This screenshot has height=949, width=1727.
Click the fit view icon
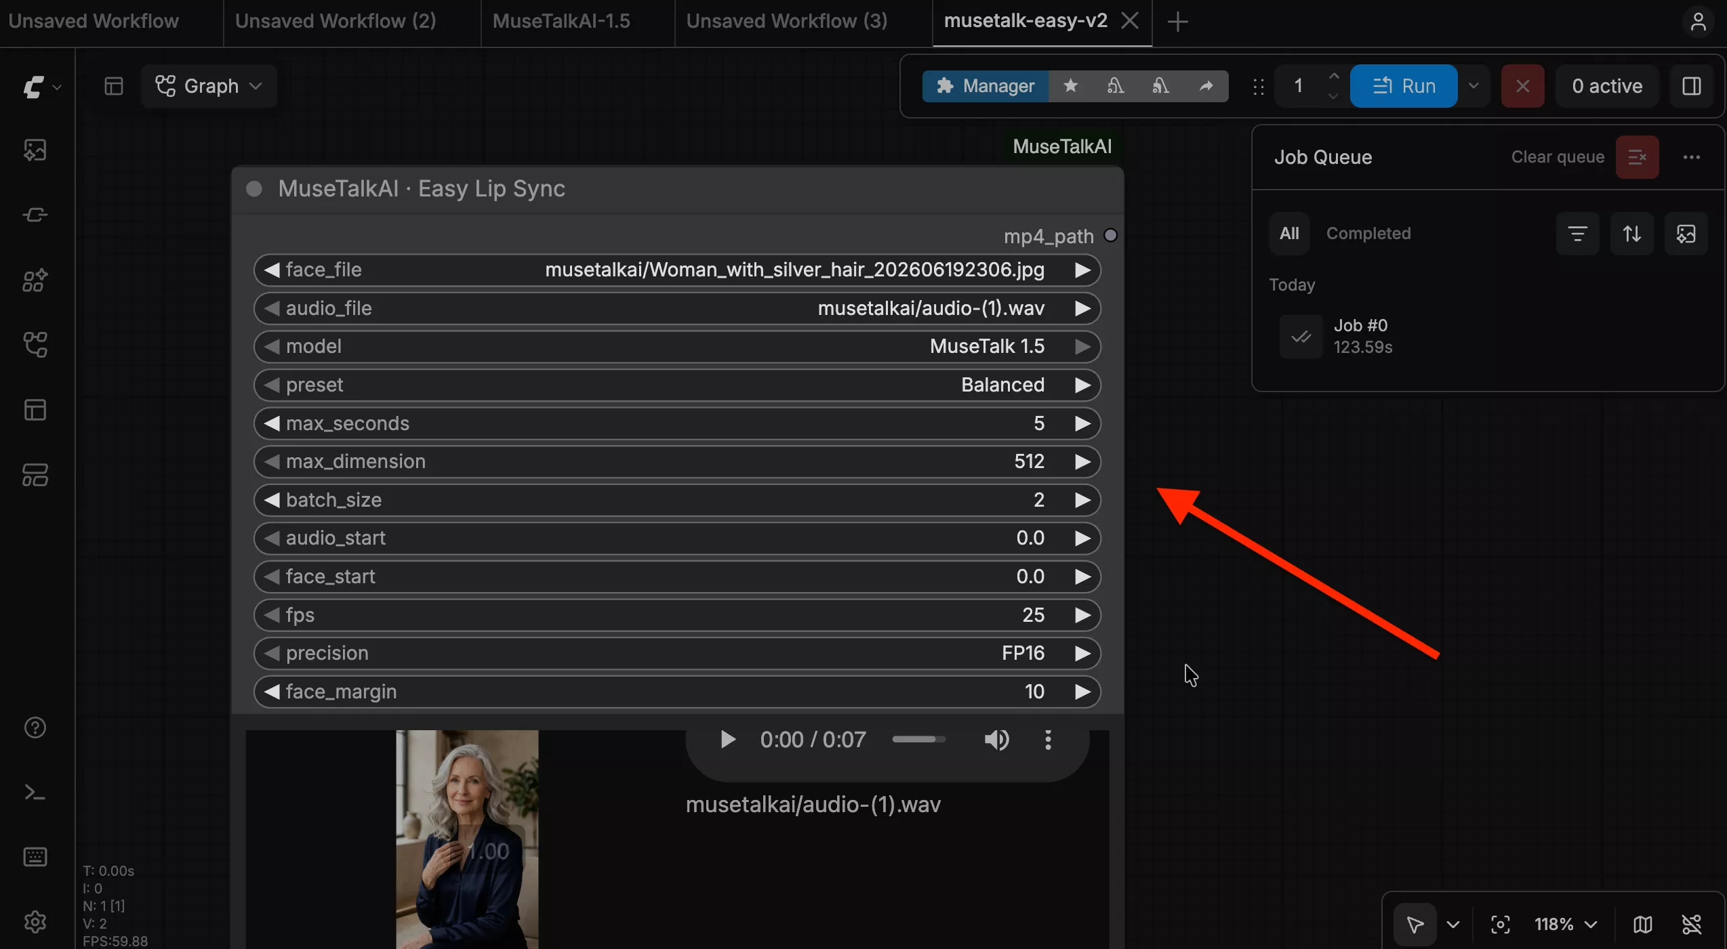pyautogui.click(x=1500, y=925)
